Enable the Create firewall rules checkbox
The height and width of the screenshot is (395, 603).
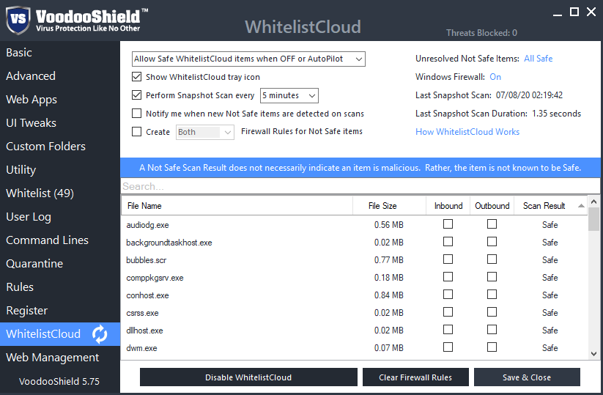(136, 132)
